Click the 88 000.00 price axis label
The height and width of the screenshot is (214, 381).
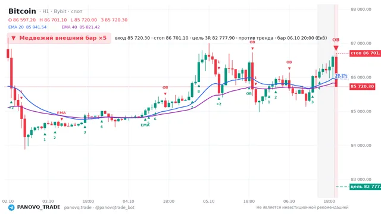click(361, 10)
